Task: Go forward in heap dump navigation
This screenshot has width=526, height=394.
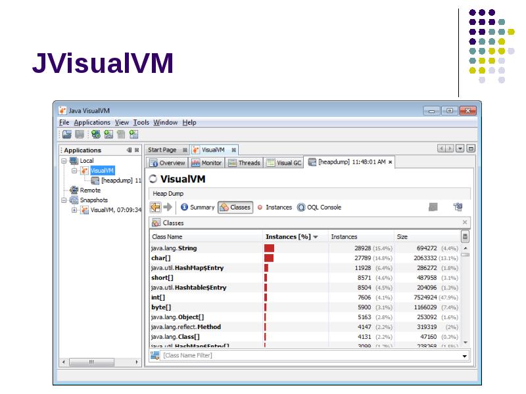Action: (x=168, y=208)
